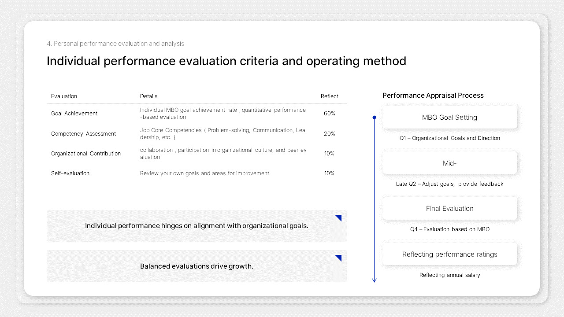Click the downward arrow at the timeline's end
The width and height of the screenshot is (564, 317).
[x=374, y=279]
